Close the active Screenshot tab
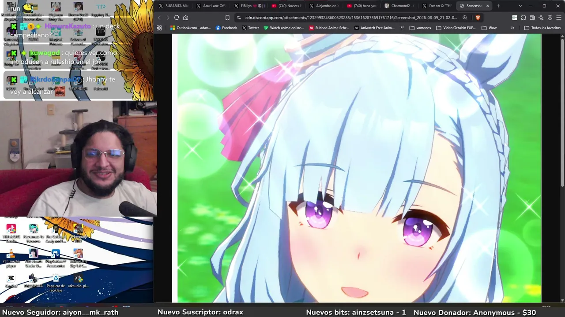 (x=487, y=6)
